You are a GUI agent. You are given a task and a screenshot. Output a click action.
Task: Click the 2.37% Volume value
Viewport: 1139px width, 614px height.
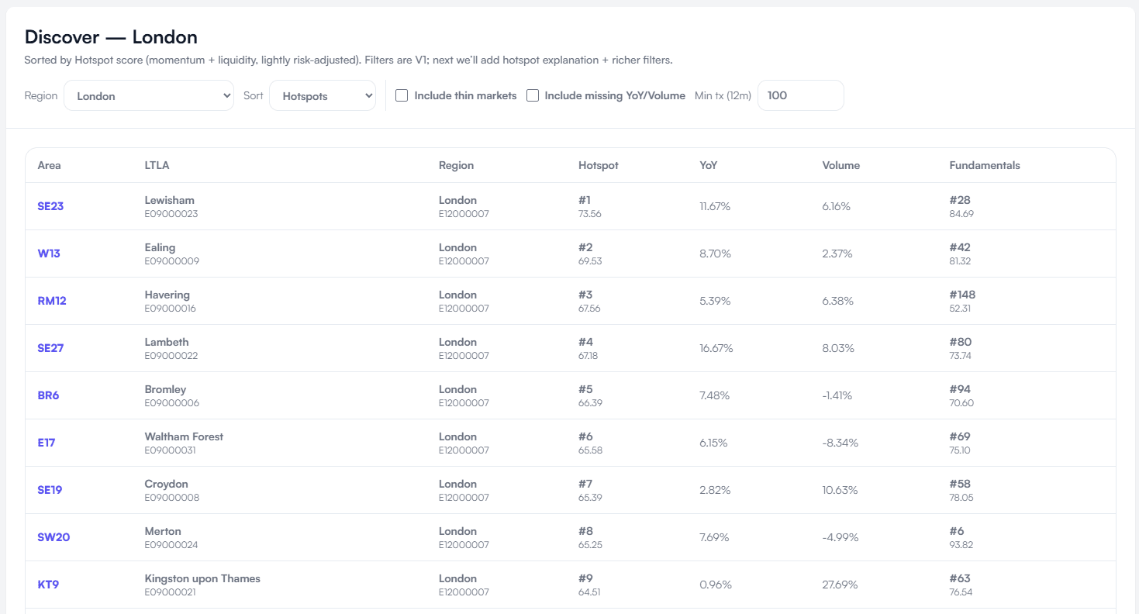pyautogui.click(x=837, y=254)
